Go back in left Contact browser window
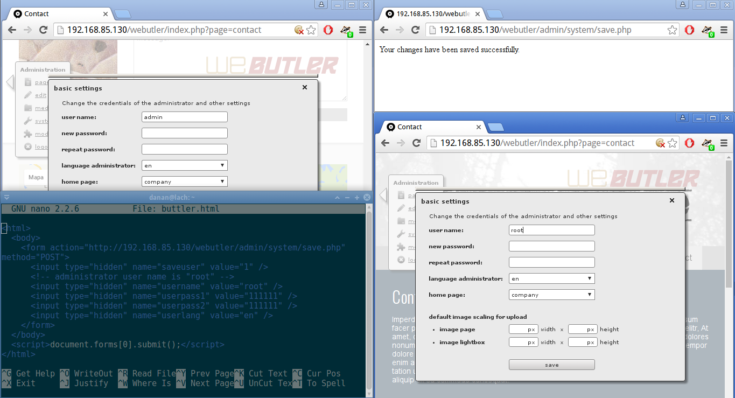 [x=12, y=30]
